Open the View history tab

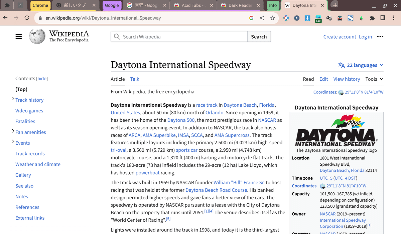point(347,79)
